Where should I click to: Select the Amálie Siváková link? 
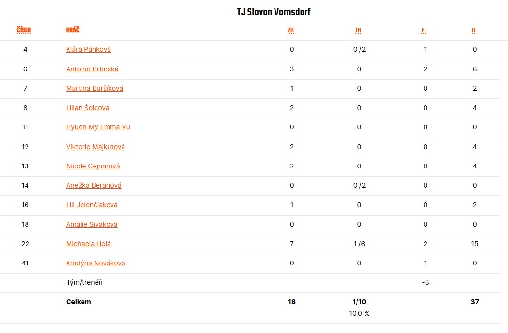[x=92, y=224]
